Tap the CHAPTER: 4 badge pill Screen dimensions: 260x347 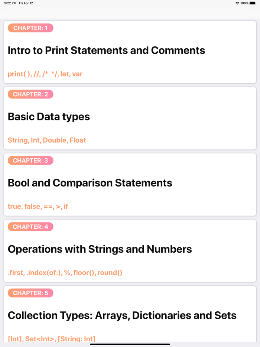(x=30, y=227)
